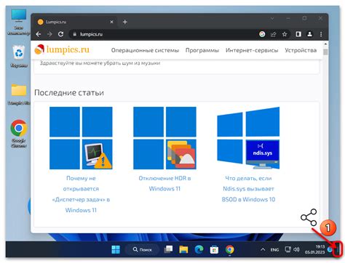Open network settings in the tray
345x263 pixels.
[x=288, y=249]
